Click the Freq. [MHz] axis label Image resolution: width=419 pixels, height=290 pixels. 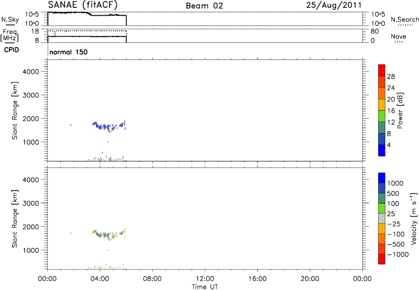tap(10, 35)
